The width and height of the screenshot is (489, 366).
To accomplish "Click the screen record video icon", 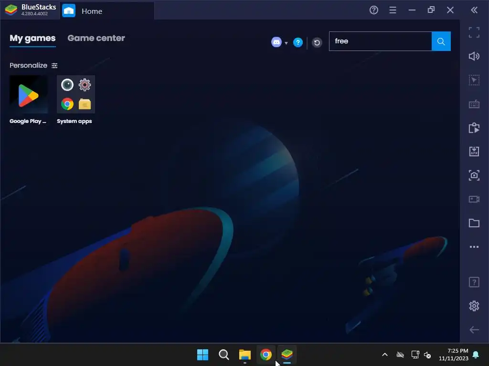I will pyautogui.click(x=474, y=199).
